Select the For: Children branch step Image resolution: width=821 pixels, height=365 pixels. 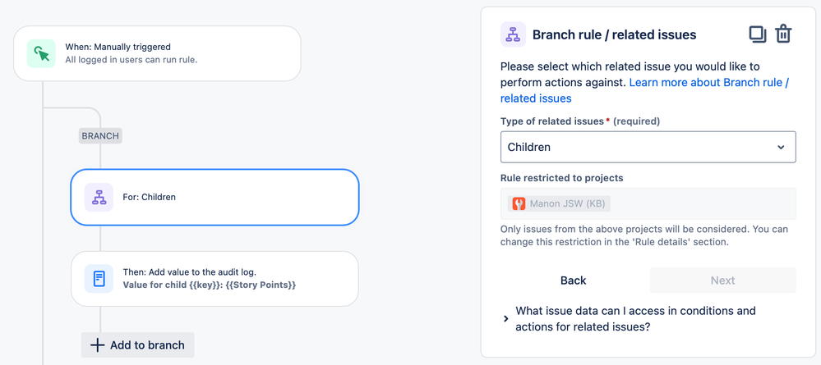(x=215, y=197)
